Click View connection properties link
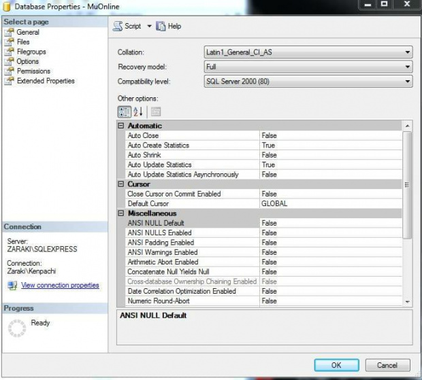Screen dimensions: 422x380 pyautogui.click(x=60, y=286)
